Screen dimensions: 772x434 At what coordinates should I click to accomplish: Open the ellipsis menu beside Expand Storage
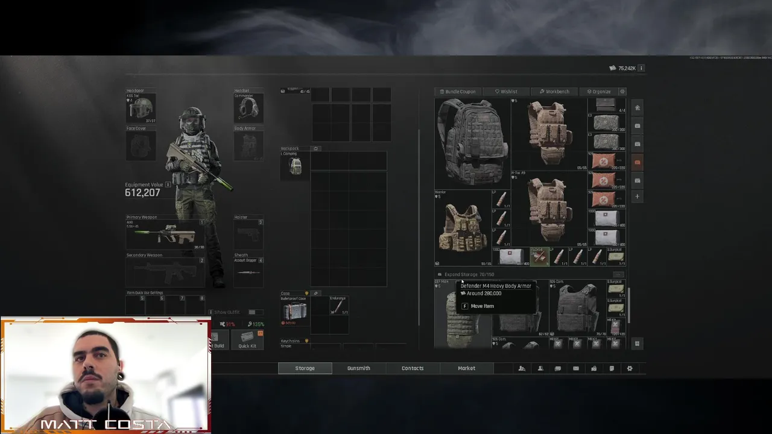618,274
